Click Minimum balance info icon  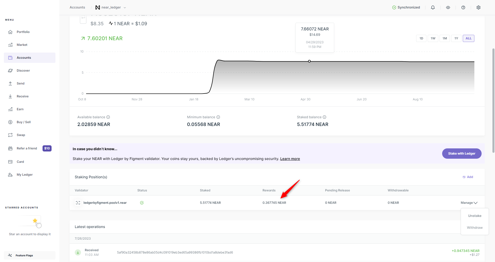218,117
